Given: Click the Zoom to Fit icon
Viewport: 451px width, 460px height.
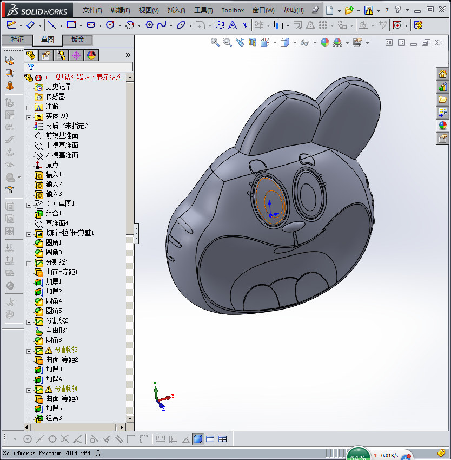Looking at the screenshot, I should (215, 43).
